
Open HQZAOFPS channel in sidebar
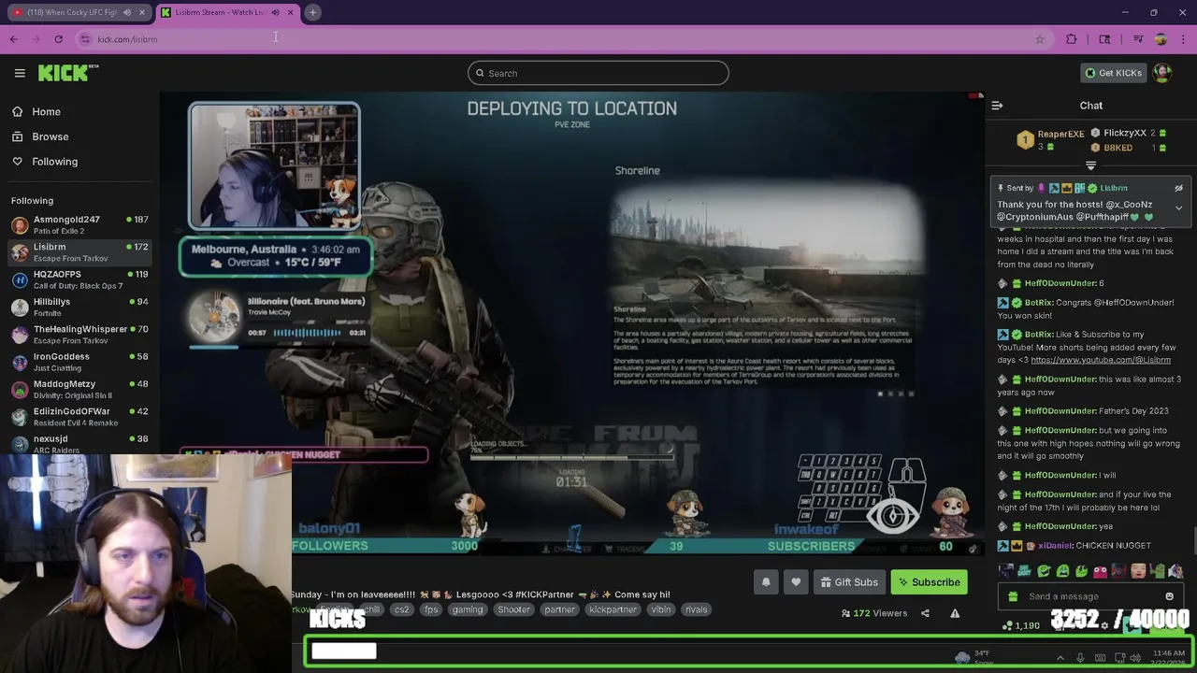point(79,279)
